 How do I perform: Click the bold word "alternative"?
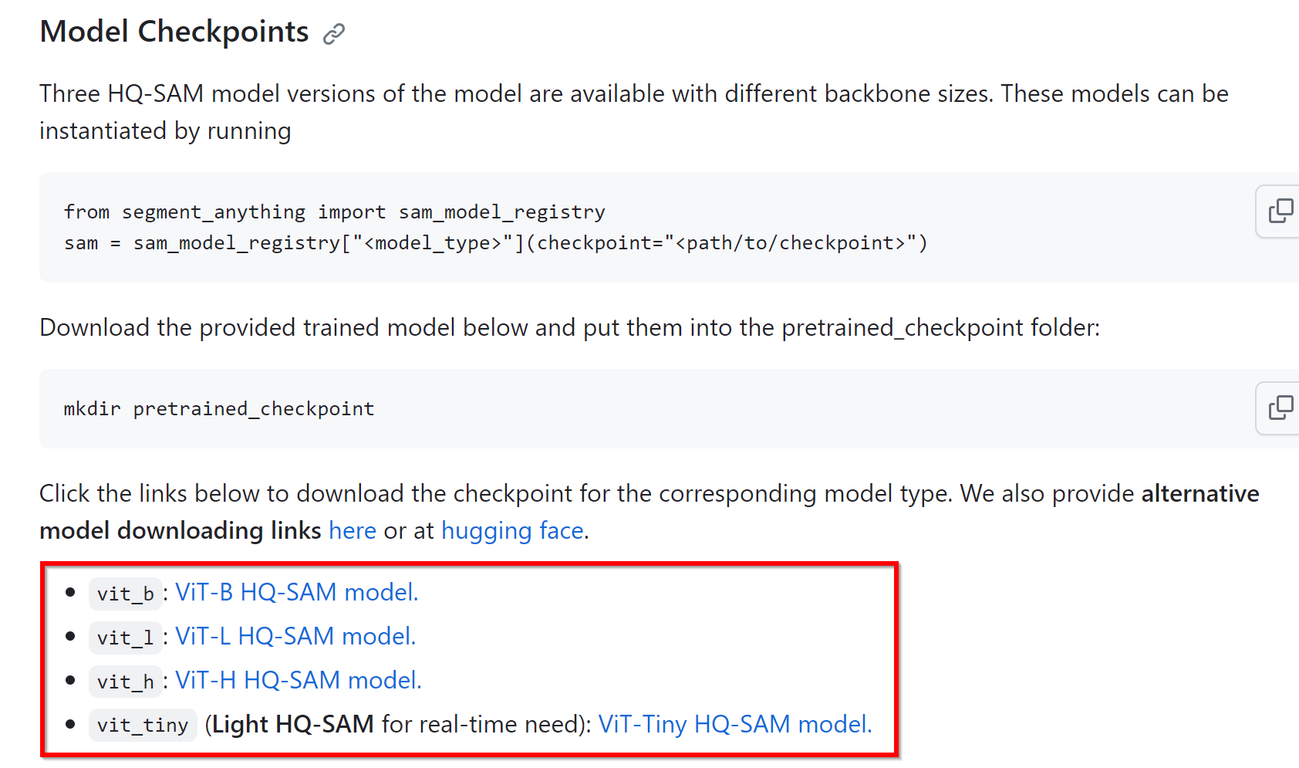[x=1199, y=493]
